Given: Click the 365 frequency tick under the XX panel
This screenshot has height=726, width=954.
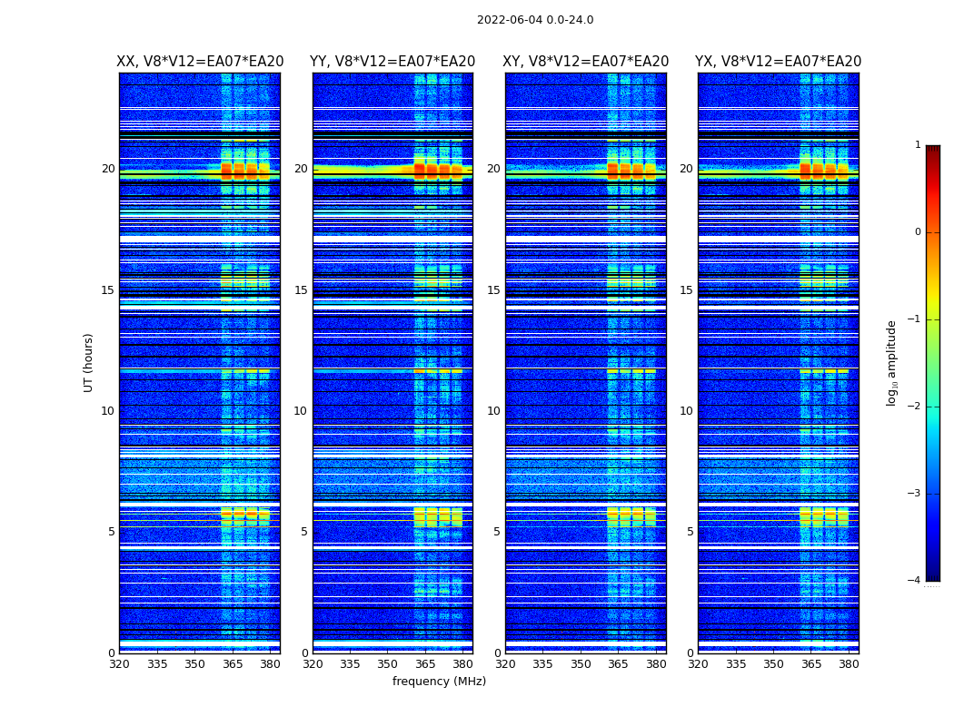Looking at the screenshot, I should tap(233, 664).
